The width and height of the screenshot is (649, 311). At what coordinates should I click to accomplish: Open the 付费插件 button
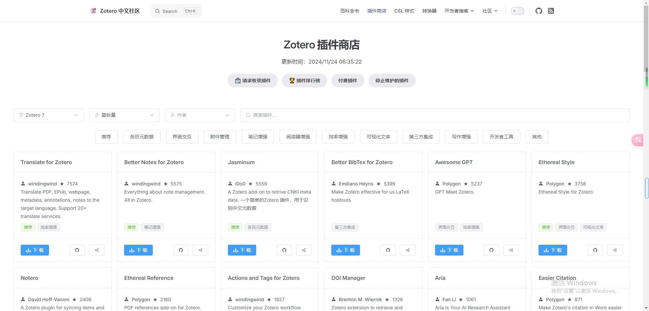coord(348,81)
